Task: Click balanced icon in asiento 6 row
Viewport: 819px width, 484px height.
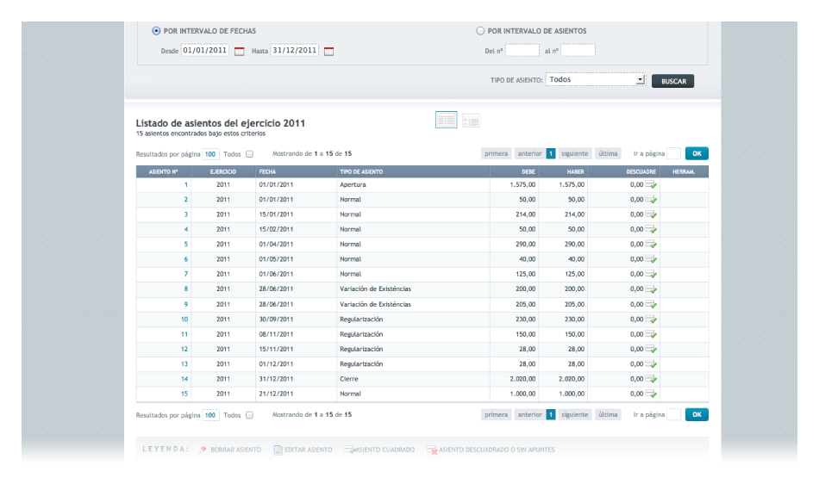Action: (651, 259)
